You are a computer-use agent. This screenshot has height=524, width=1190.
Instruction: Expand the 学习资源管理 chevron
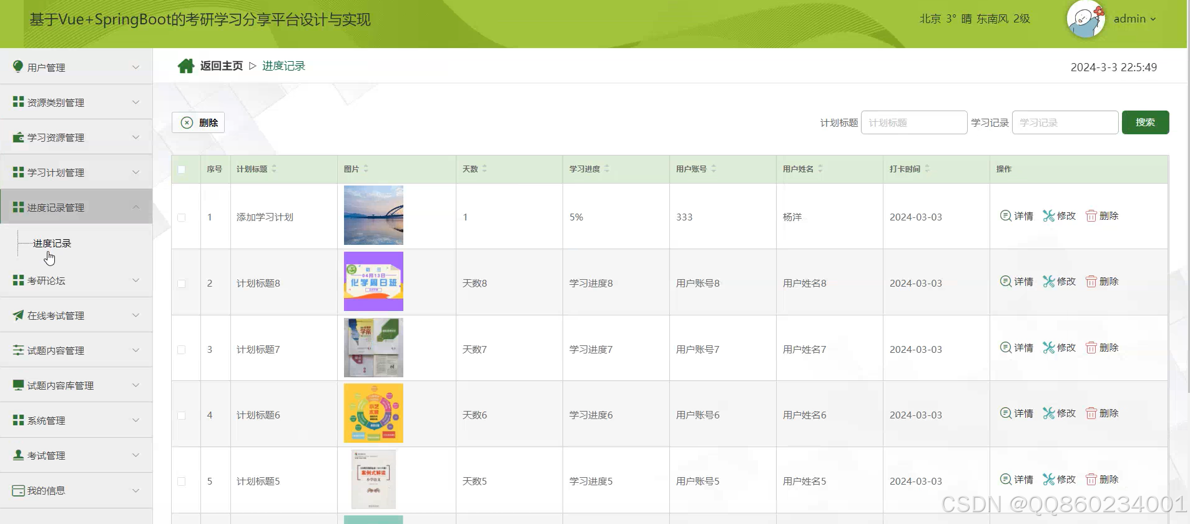[135, 137]
